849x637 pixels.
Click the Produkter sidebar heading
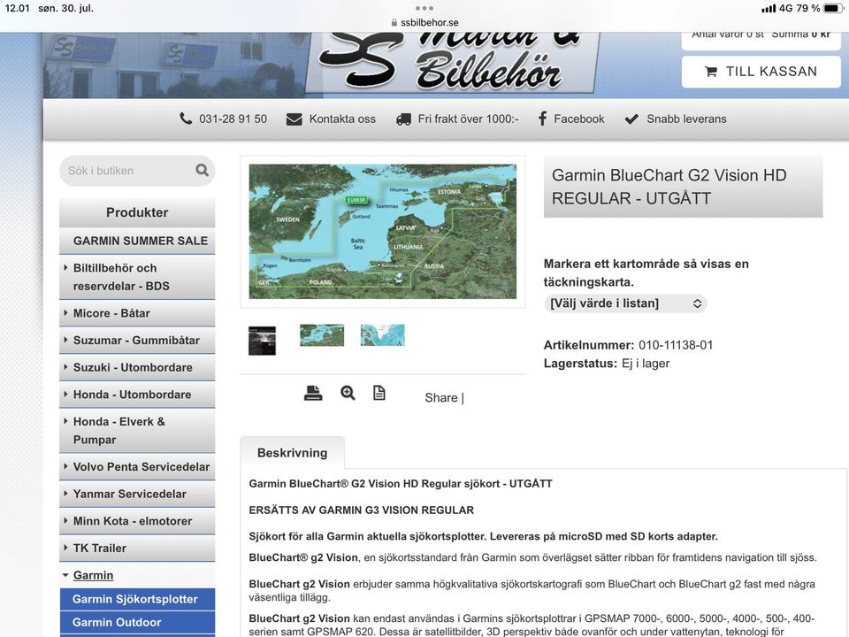(x=137, y=213)
